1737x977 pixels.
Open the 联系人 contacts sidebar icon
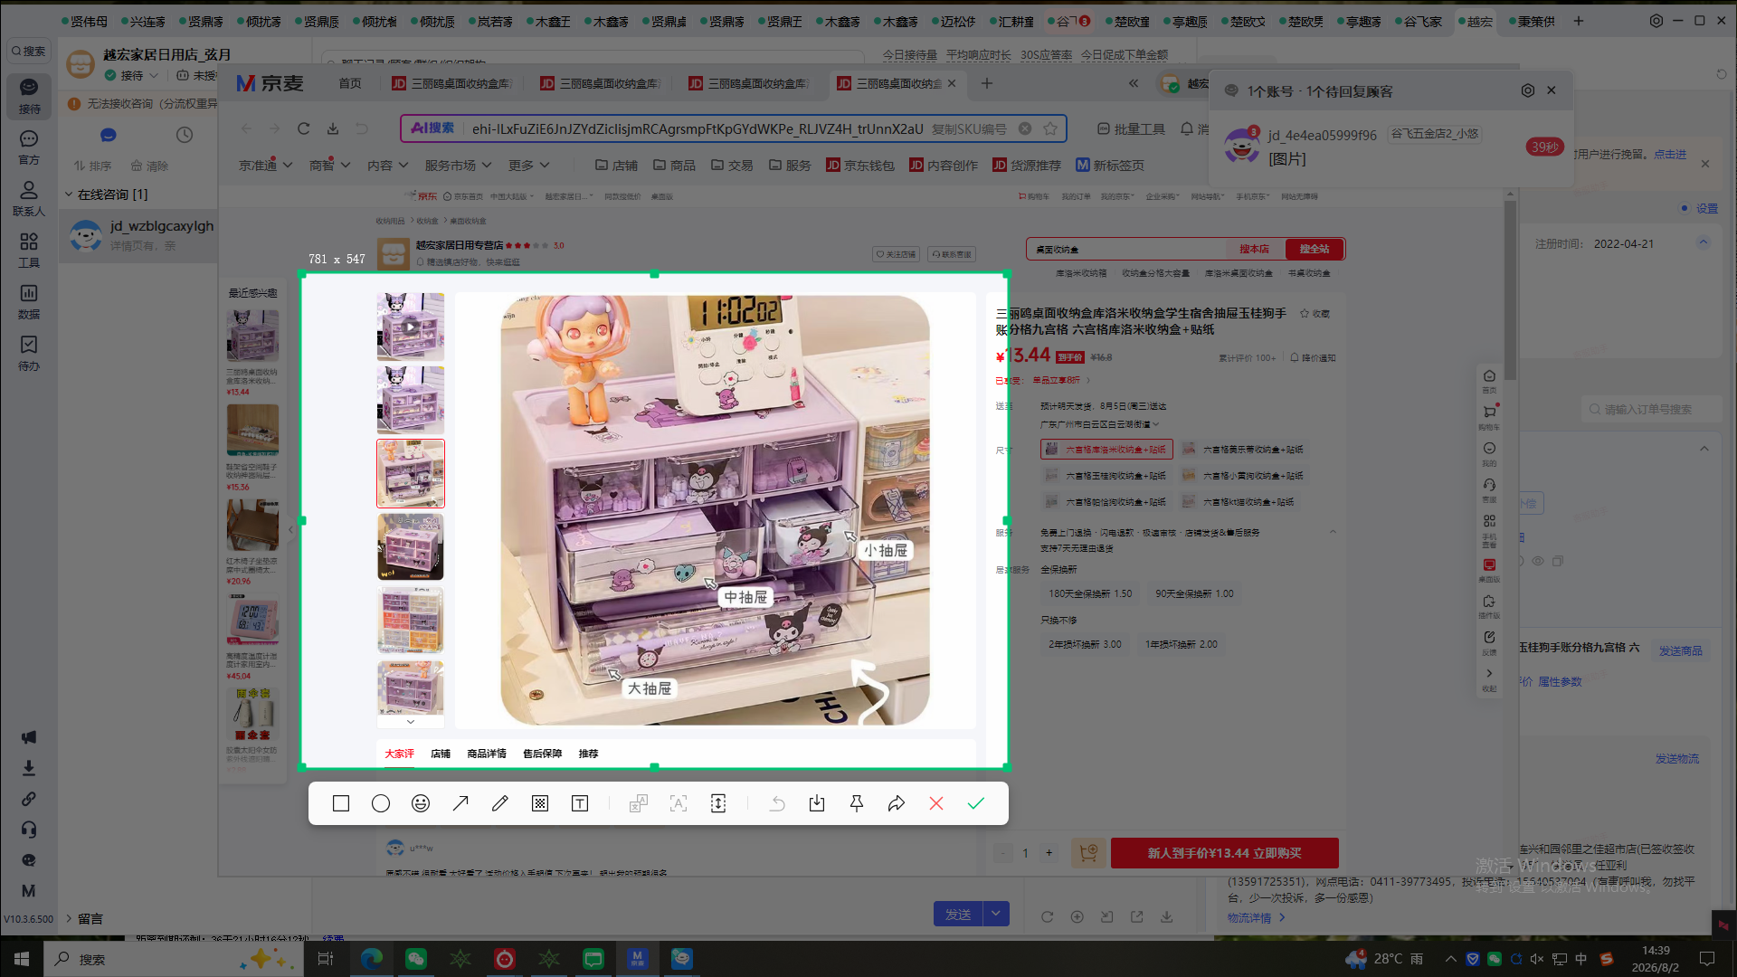coord(29,199)
